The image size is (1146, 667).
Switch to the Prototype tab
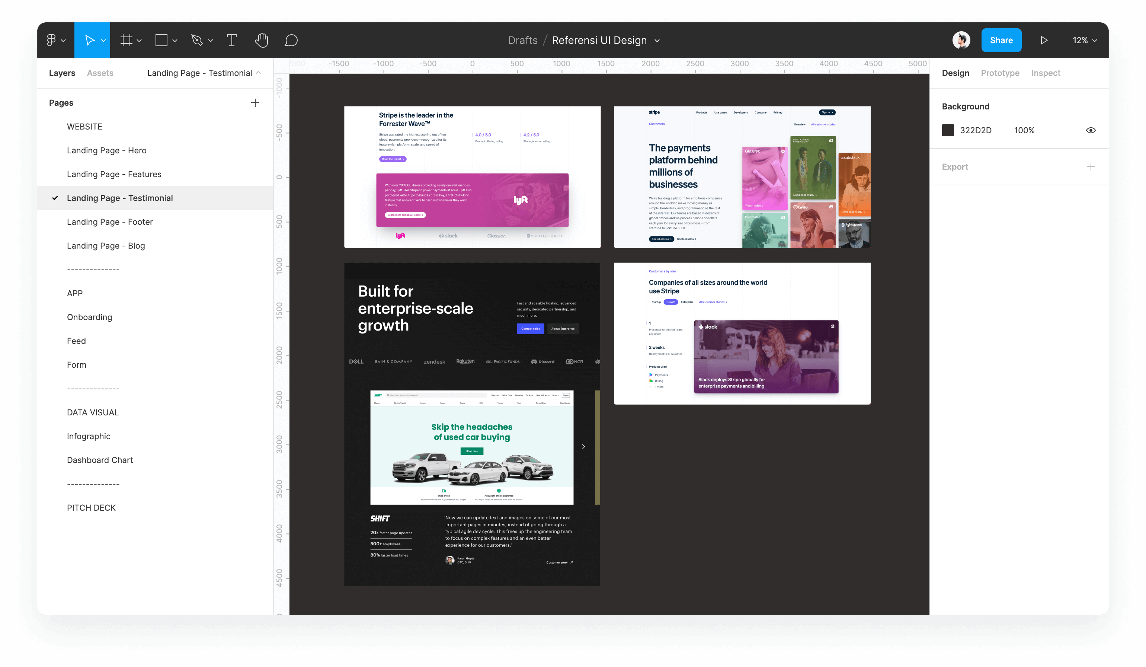pos(1000,73)
